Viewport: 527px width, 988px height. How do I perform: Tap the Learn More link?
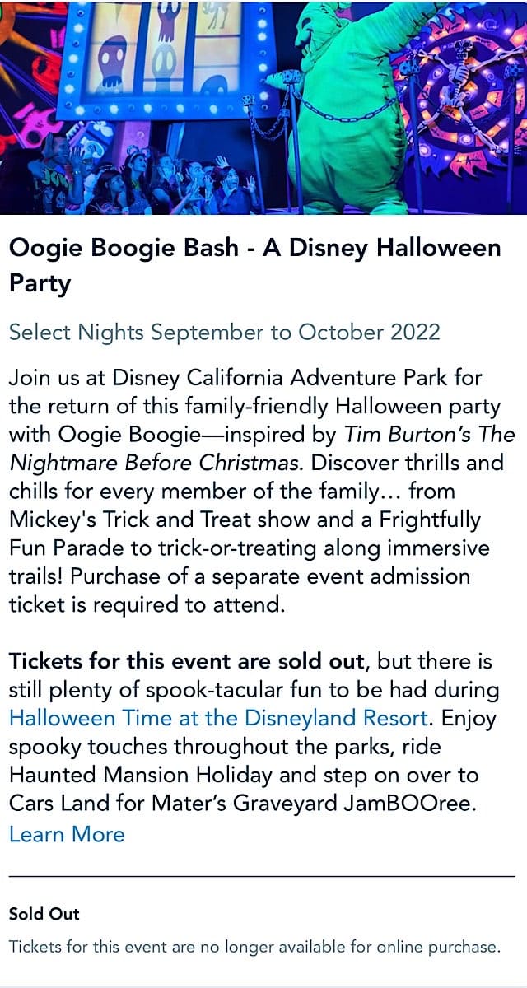(x=67, y=833)
